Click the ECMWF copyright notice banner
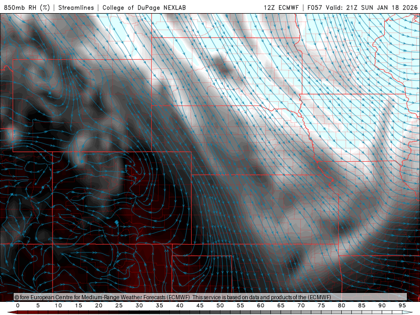420x315 pixels. point(211,297)
